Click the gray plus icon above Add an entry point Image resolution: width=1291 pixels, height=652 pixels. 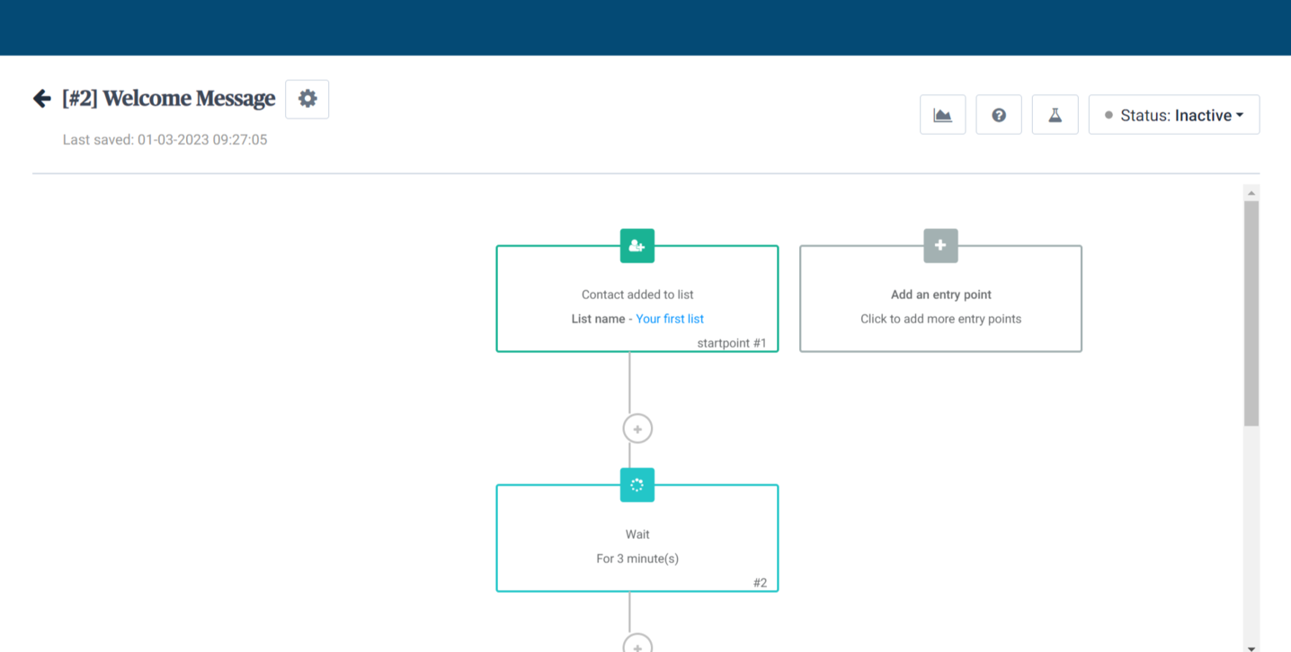click(940, 246)
